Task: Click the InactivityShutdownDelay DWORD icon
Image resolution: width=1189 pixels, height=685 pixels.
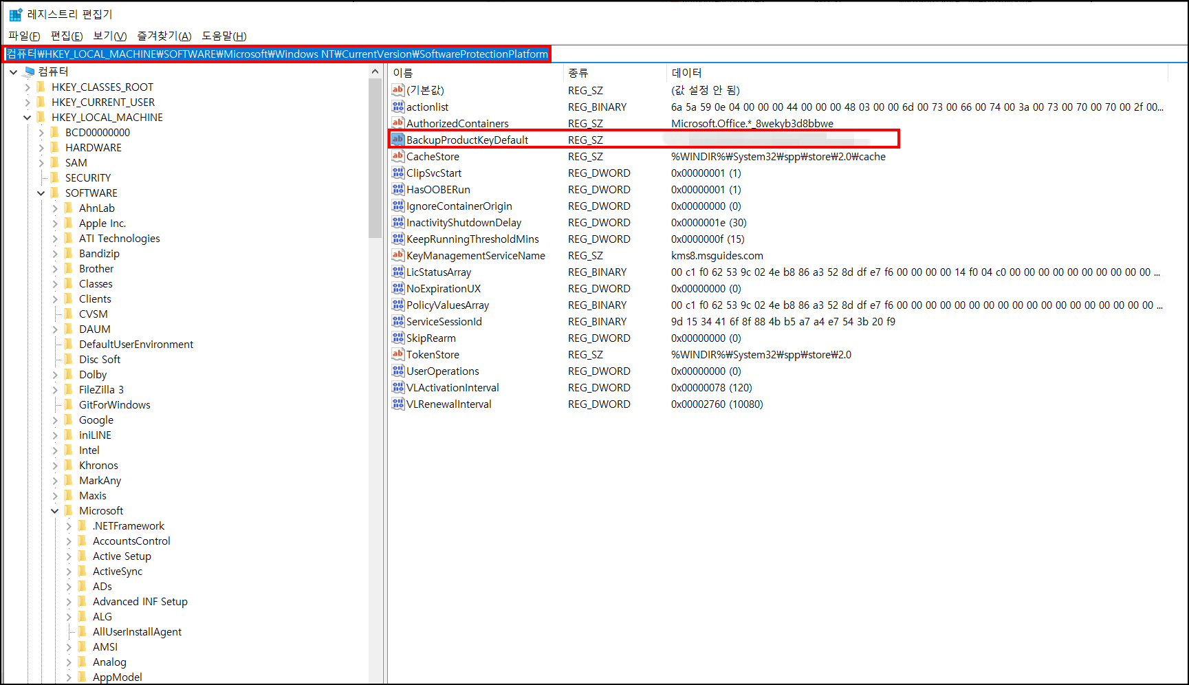Action: pos(398,222)
